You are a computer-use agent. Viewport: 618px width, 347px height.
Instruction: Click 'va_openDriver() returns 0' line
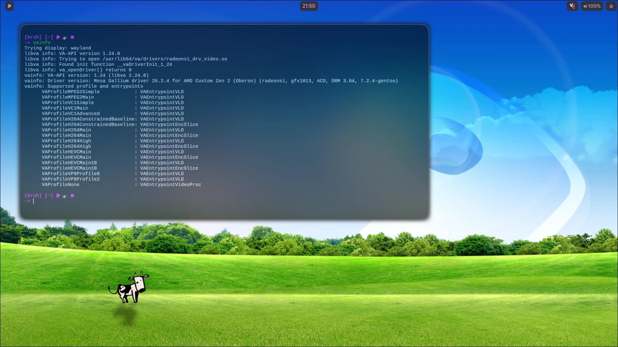78,70
